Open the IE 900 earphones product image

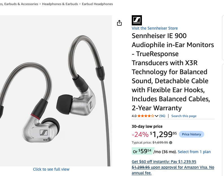[56, 91]
